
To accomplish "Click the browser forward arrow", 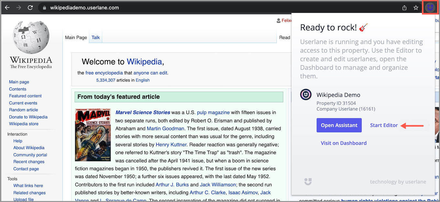I will point(19,7).
